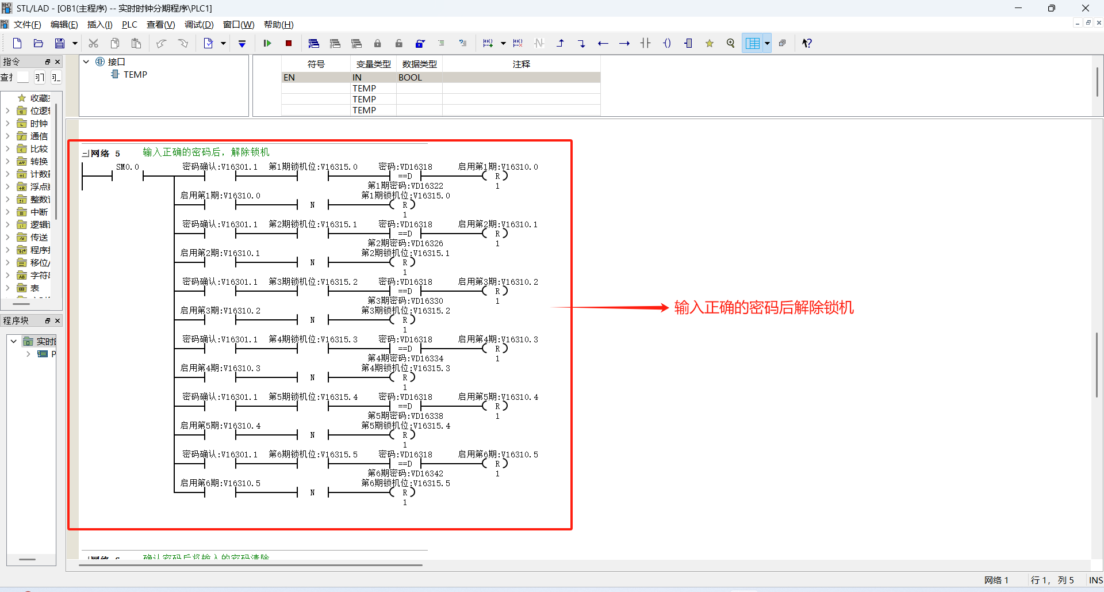Open the 窗口(W) menu
This screenshot has height=592, width=1104.
pyautogui.click(x=239, y=24)
